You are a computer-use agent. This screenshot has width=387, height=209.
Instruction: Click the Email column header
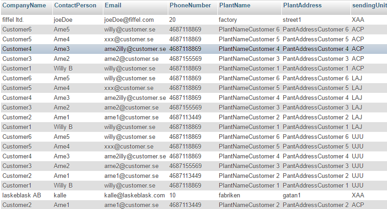113,6
